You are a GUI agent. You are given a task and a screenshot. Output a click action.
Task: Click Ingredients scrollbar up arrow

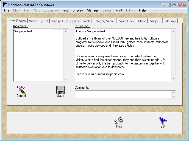(66, 32)
